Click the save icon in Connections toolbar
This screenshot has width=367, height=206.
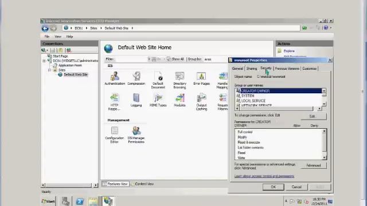53,50
